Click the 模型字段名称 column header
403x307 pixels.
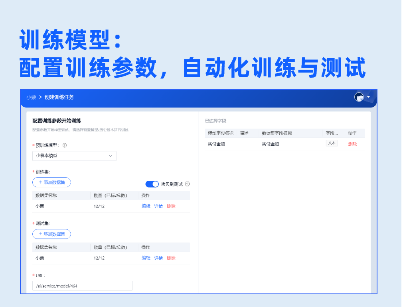pyautogui.click(x=221, y=133)
